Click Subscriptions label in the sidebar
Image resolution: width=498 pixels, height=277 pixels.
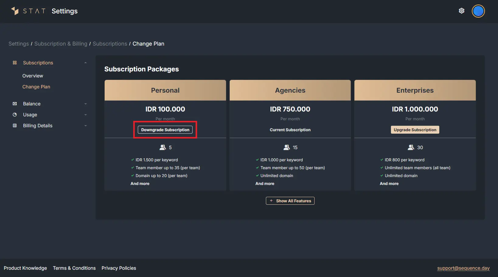coord(38,63)
